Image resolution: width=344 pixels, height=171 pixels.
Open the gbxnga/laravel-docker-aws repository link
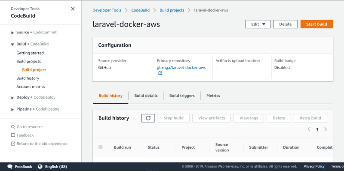point(181,68)
